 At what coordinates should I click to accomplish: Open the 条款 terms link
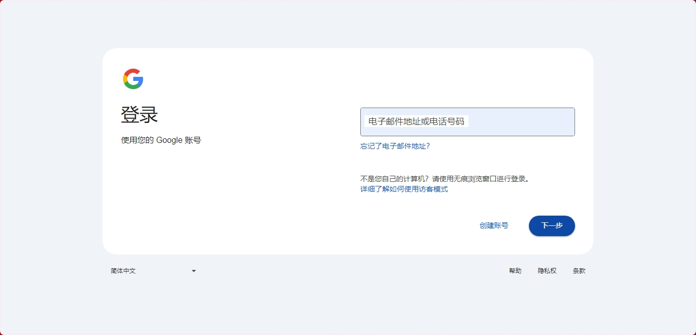pyautogui.click(x=579, y=270)
